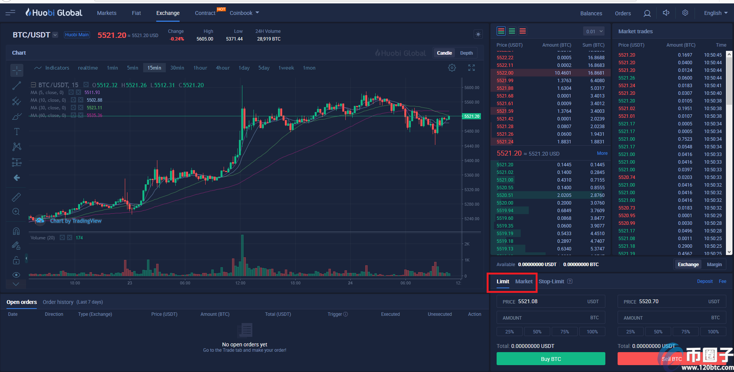Select the trend line drawing tool
The height and width of the screenshot is (372, 734).
pyautogui.click(x=16, y=86)
